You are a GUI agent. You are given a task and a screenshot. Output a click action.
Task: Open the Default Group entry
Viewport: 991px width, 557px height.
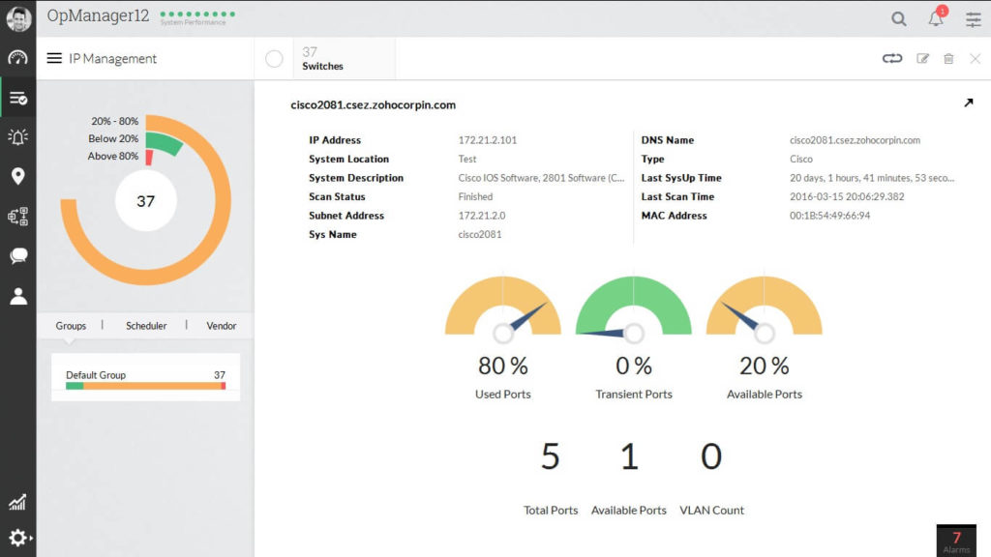pos(95,376)
